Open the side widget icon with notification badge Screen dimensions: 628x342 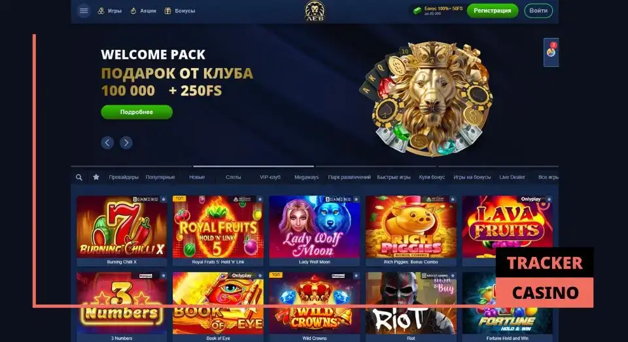click(x=551, y=52)
